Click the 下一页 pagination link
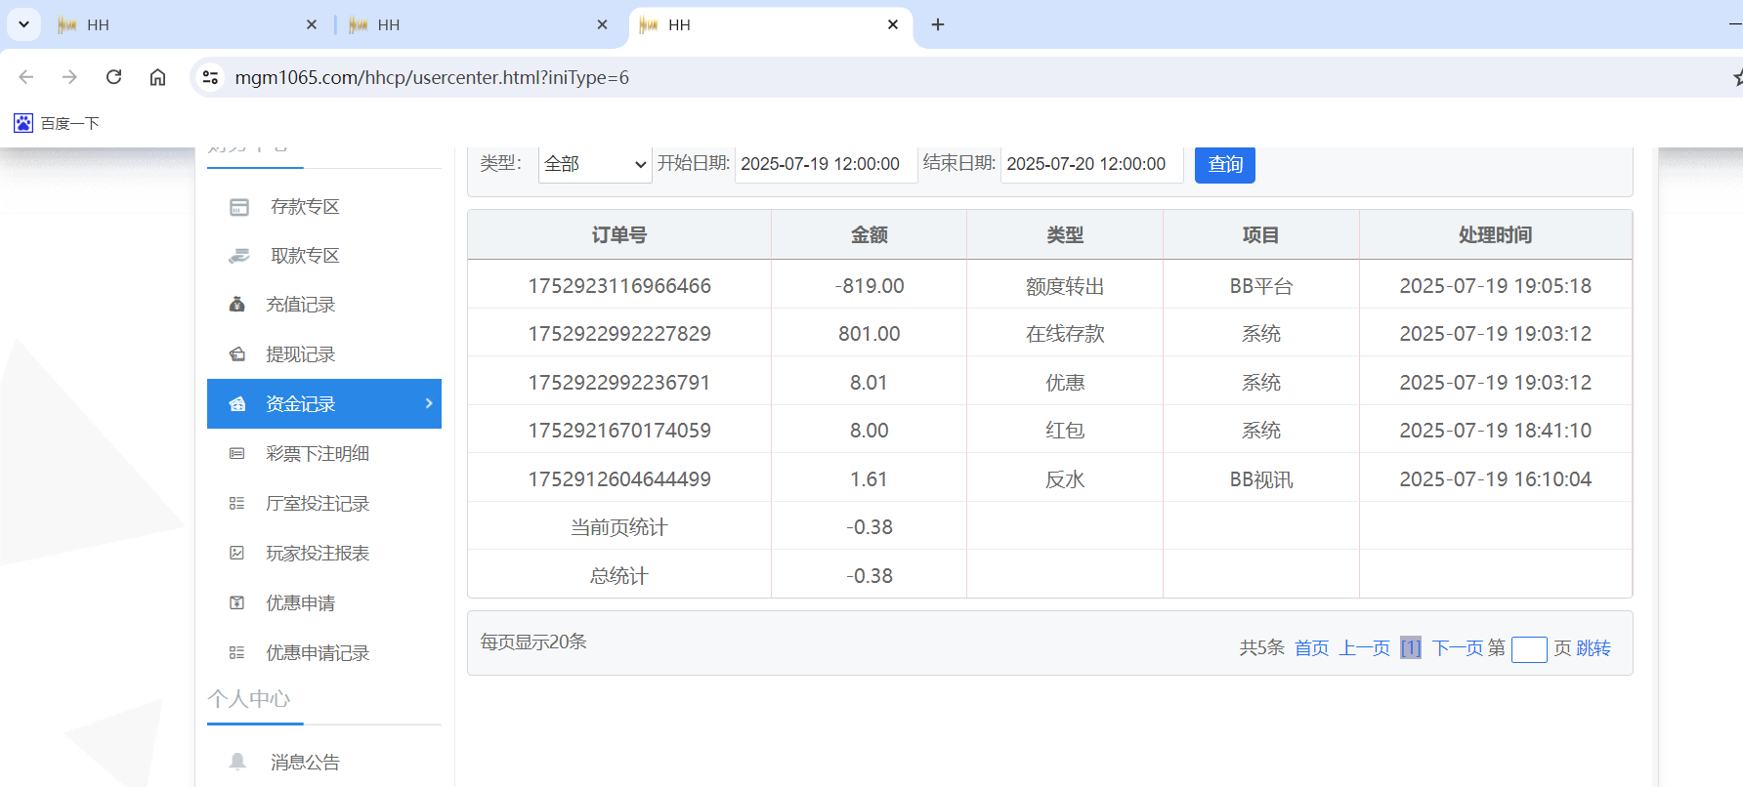Screen dimensions: 1743x787 click(1457, 648)
